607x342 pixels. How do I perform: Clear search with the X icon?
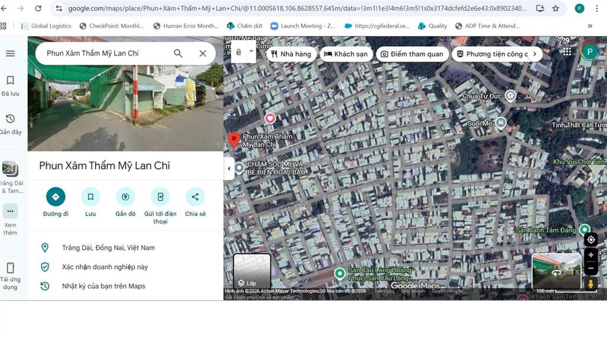tap(203, 53)
